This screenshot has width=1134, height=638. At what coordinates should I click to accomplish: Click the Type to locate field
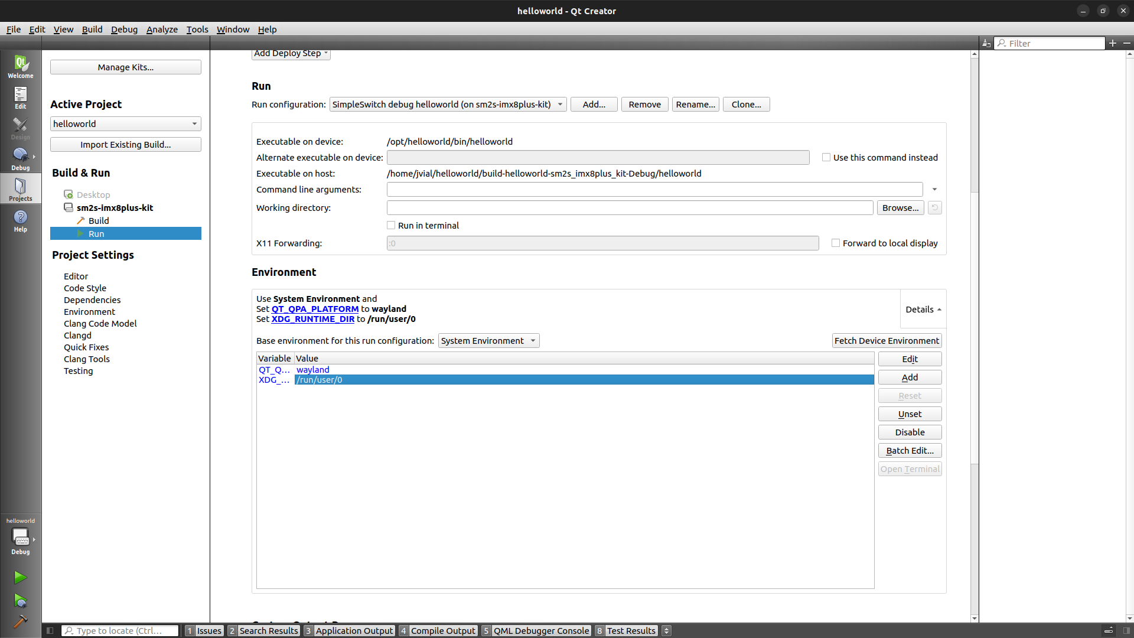(x=120, y=630)
